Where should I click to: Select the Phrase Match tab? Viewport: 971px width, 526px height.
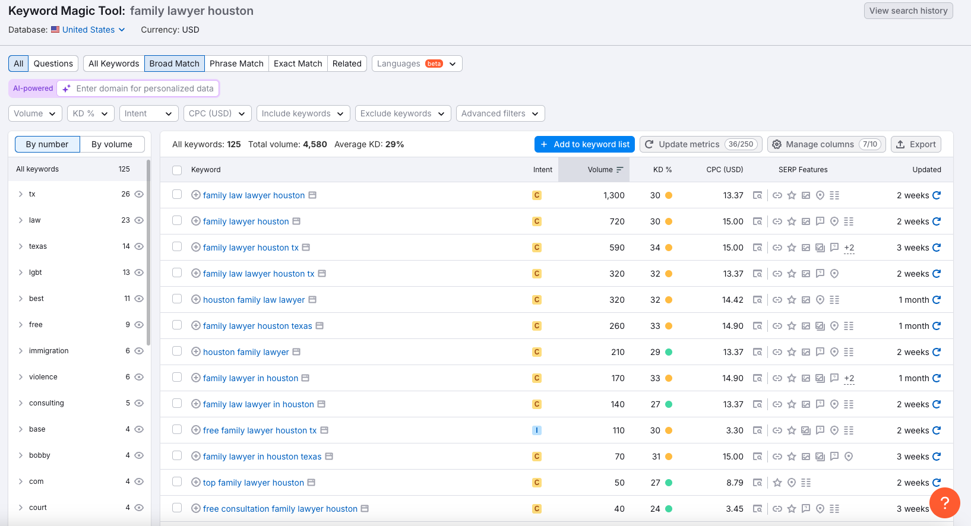click(x=236, y=64)
